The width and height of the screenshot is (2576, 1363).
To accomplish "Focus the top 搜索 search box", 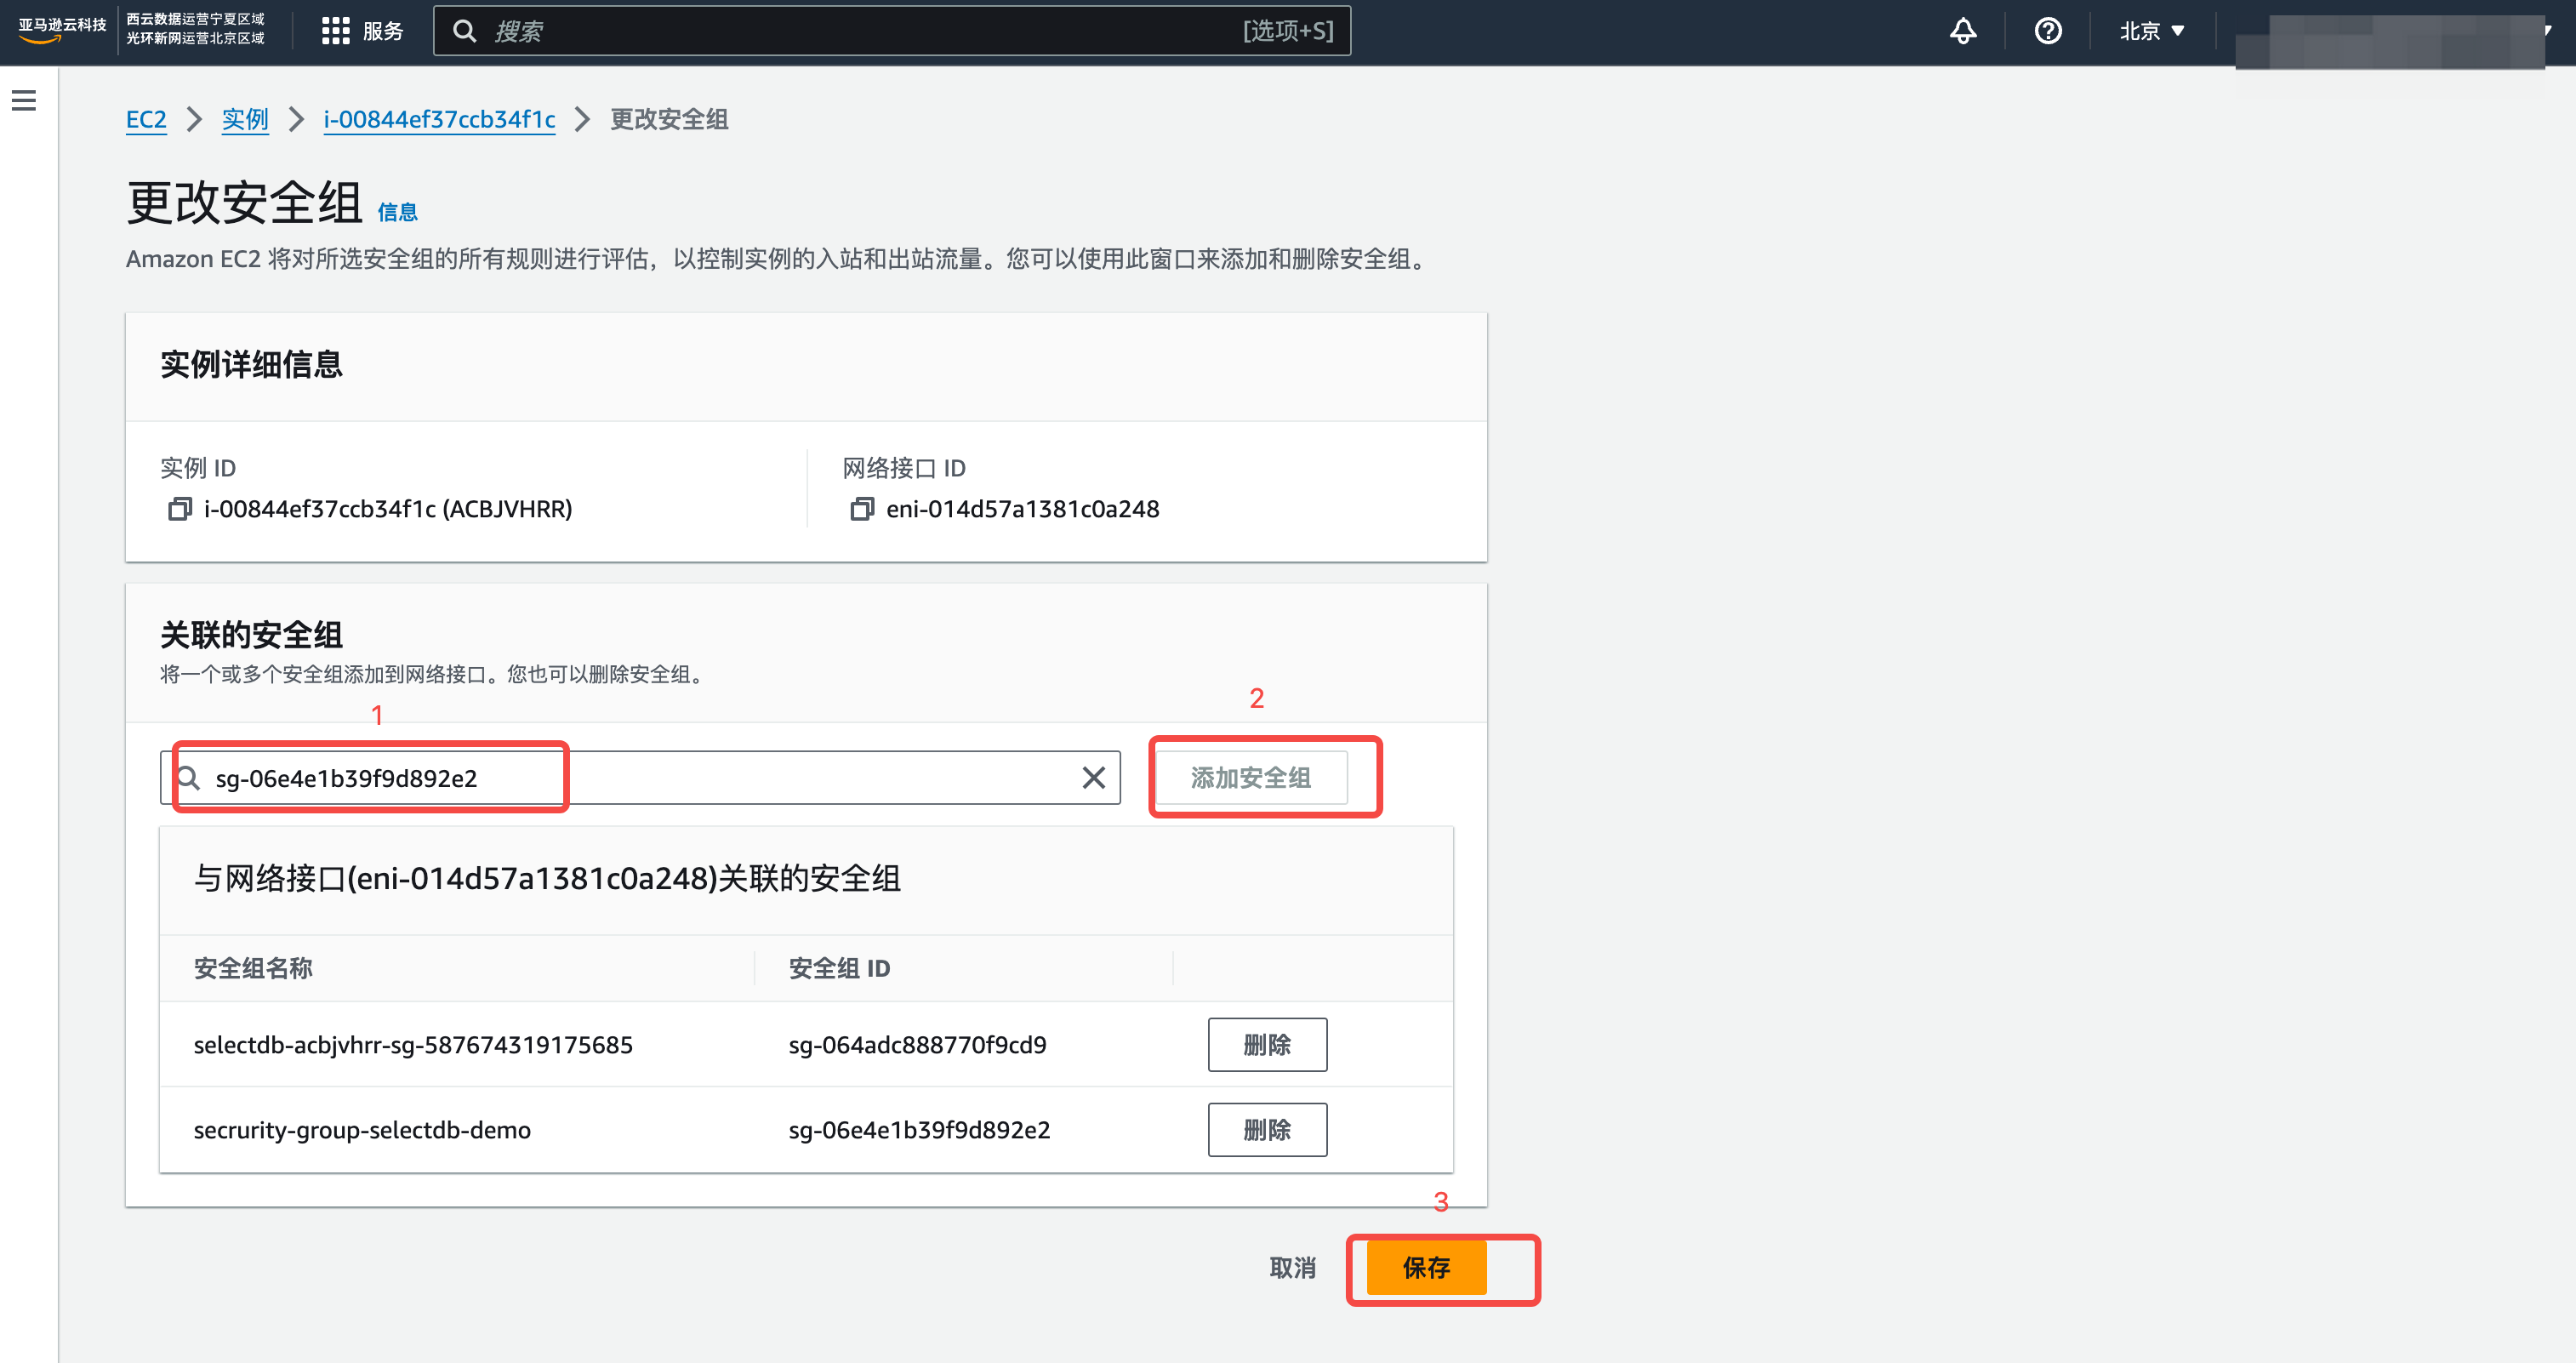I will [x=892, y=31].
